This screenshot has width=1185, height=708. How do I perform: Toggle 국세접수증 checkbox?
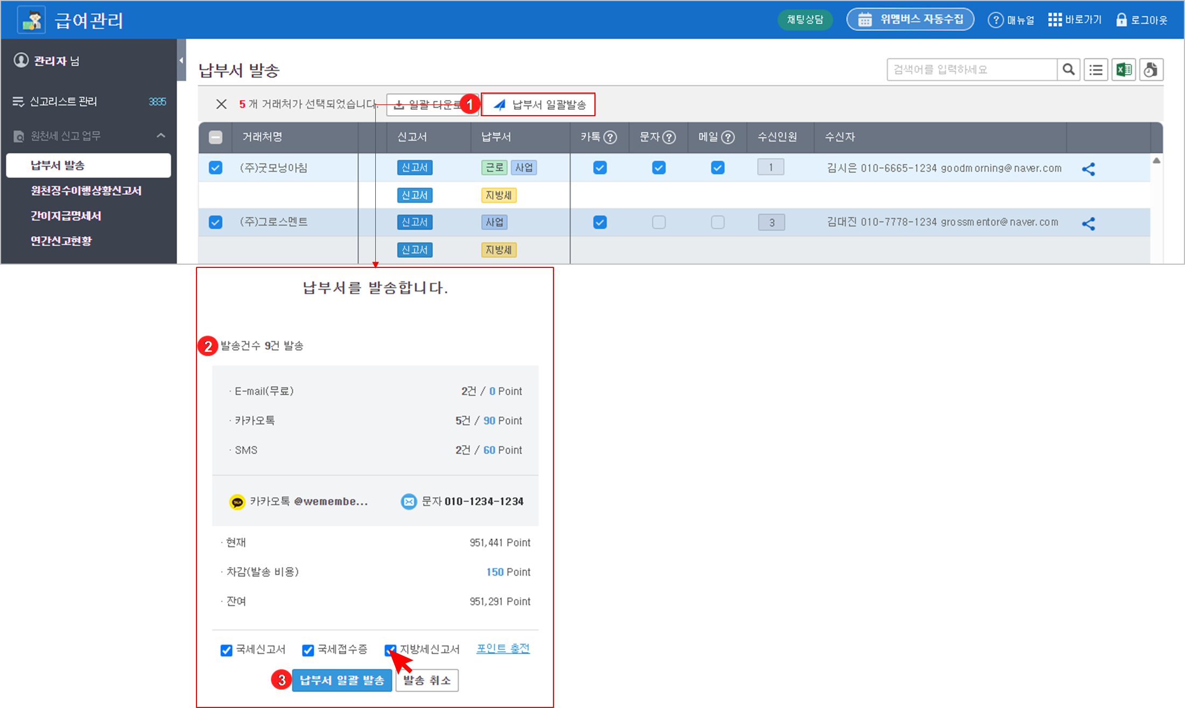[x=308, y=650]
